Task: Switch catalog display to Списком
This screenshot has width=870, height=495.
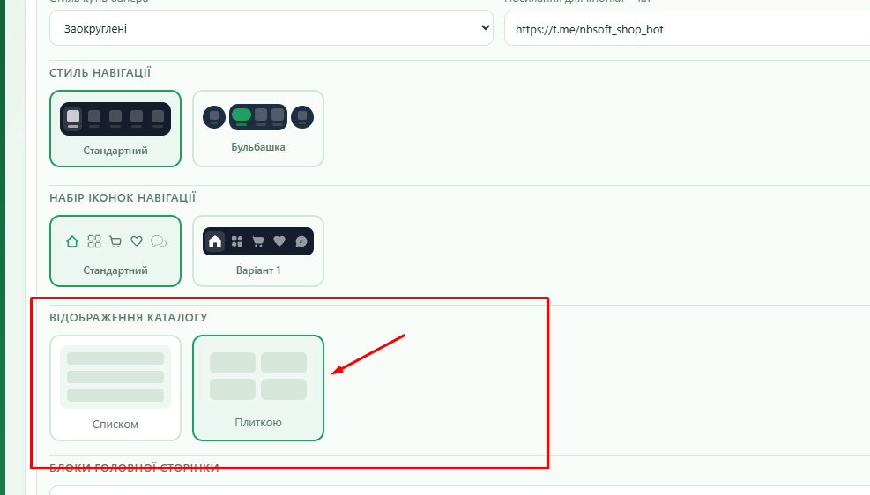Action: click(x=115, y=388)
